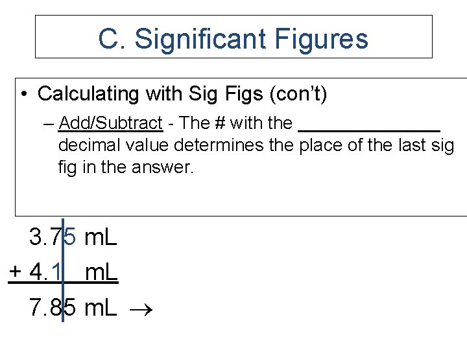Click the '#' symbol in the sentence
467x350 pixels.
[x=220, y=123]
